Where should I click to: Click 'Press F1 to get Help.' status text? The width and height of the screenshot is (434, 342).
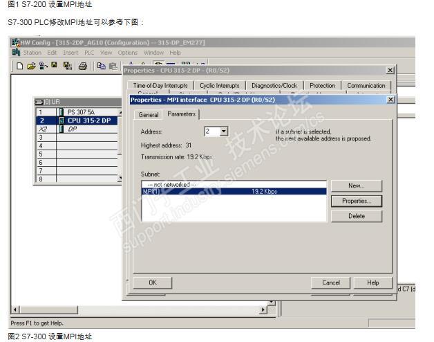(37, 323)
